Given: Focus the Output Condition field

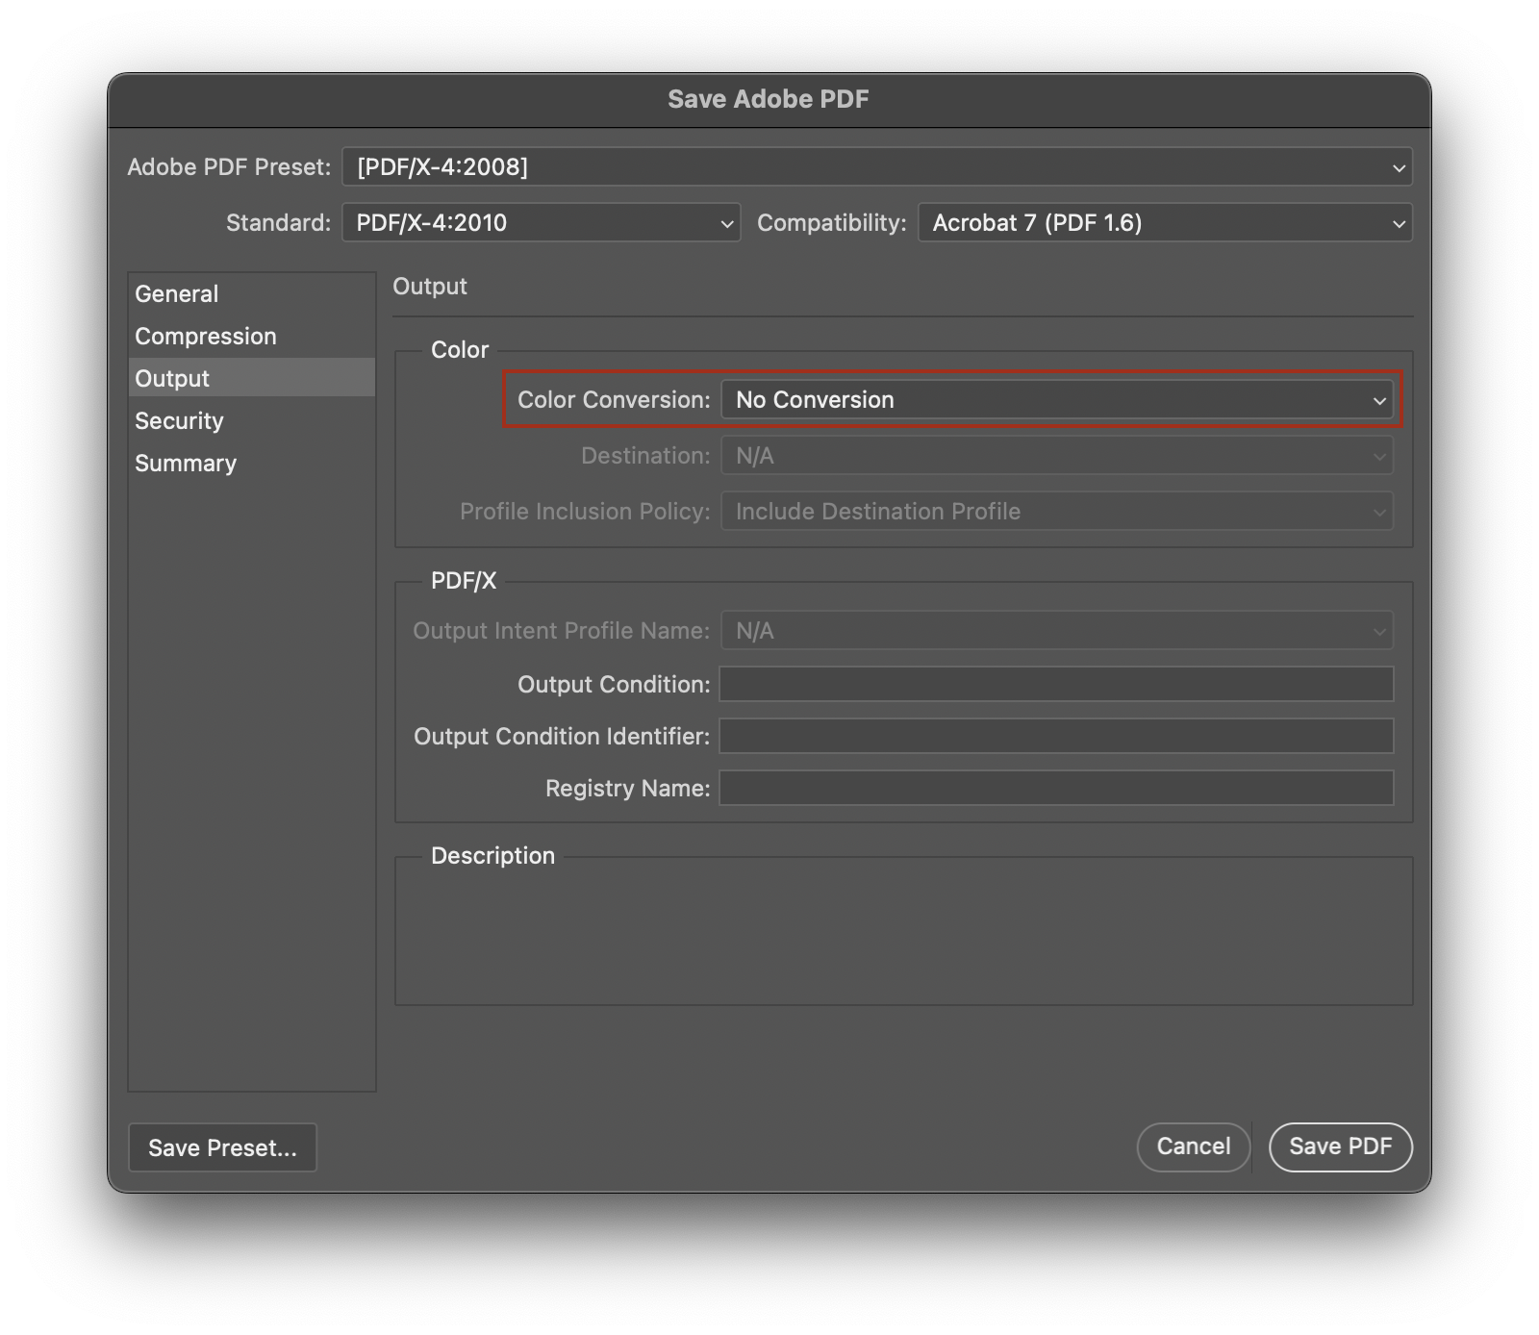Looking at the screenshot, I should click(x=1056, y=685).
